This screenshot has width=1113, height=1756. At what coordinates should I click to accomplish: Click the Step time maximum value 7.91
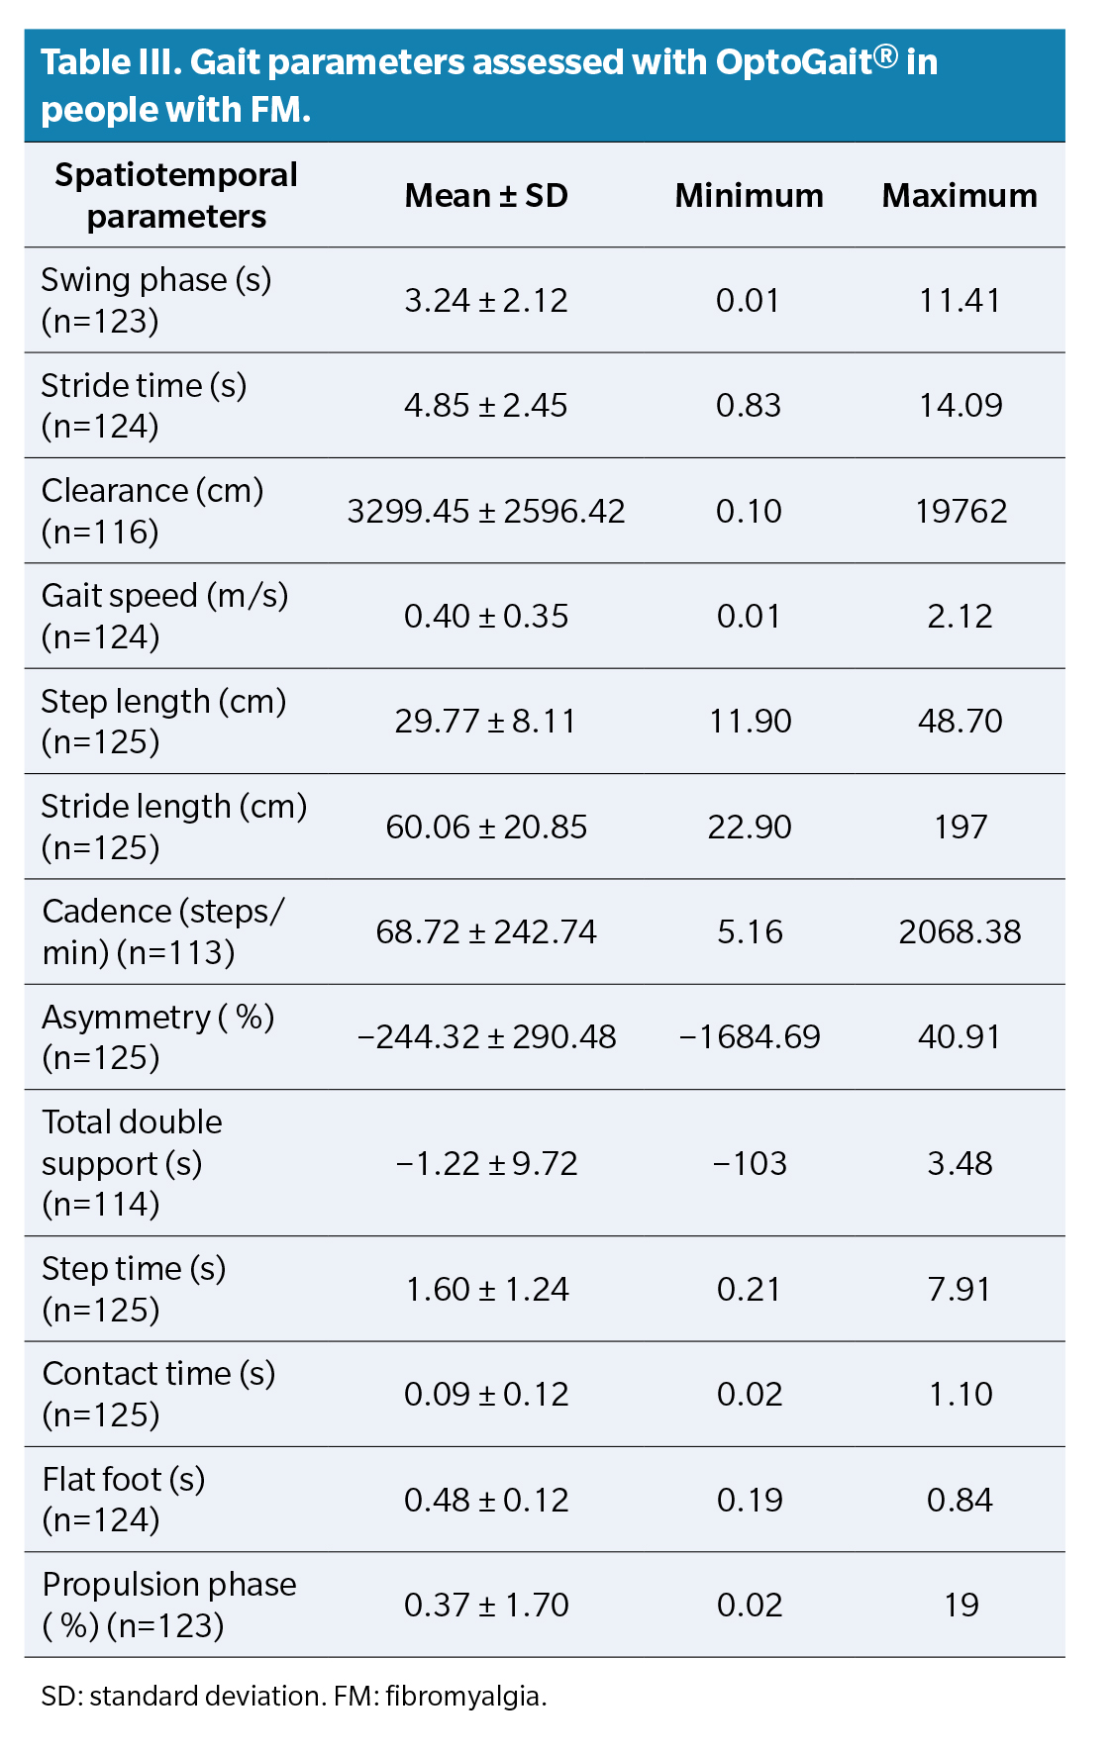[961, 1290]
